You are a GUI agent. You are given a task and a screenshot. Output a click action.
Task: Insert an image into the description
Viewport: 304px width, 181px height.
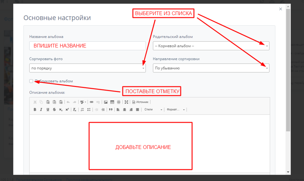[106, 102]
